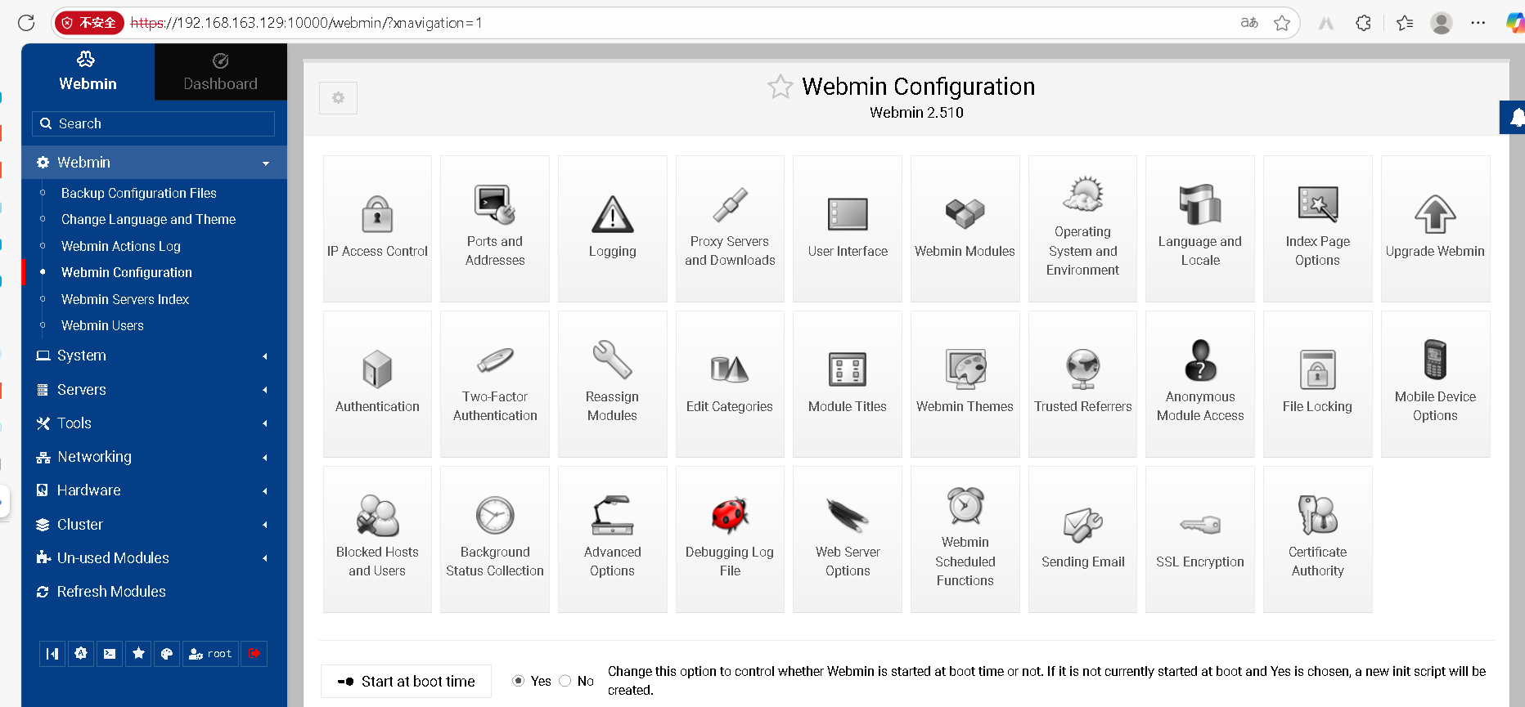Screen dimensions: 1525x707
Task: Open Webmin Actions Log
Action: pyautogui.click(x=121, y=246)
